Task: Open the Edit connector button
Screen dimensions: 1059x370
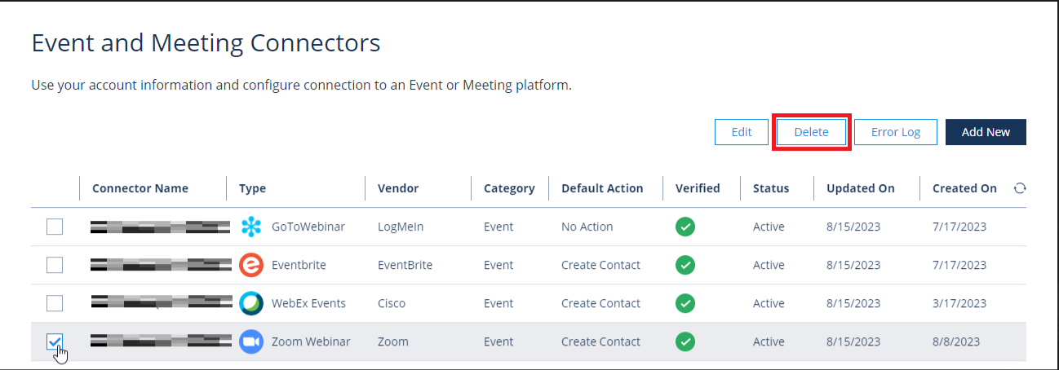Action: point(741,132)
